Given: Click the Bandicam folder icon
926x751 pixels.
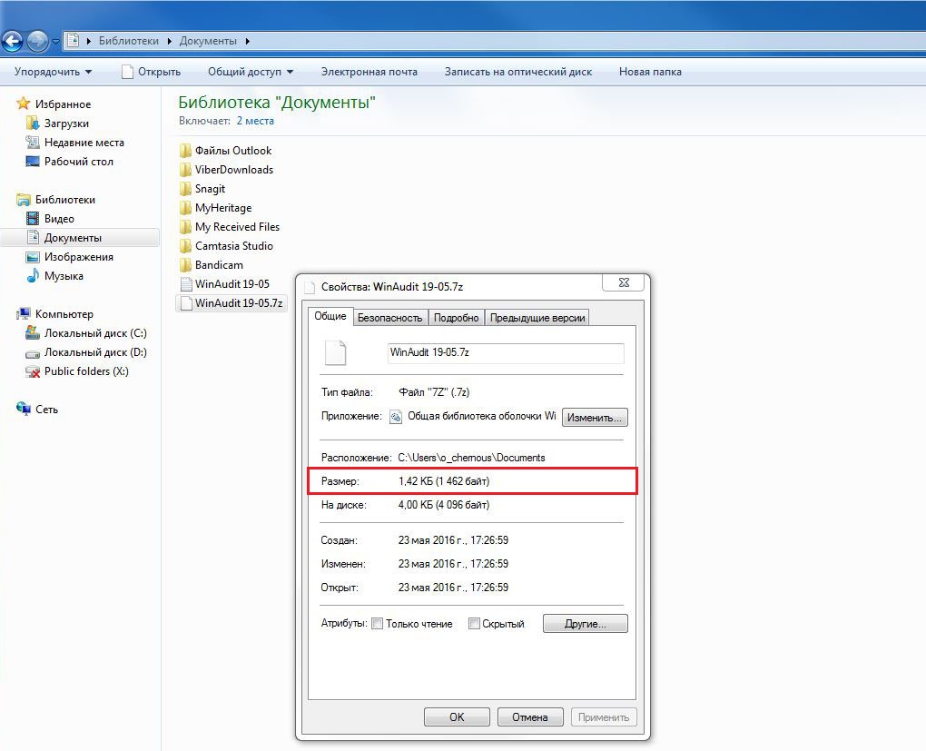Looking at the screenshot, I should click(x=185, y=264).
